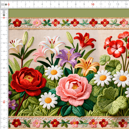Click the number 3 on the vertical ruler
This screenshot has width=129, height=129.
tap(4, 43)
